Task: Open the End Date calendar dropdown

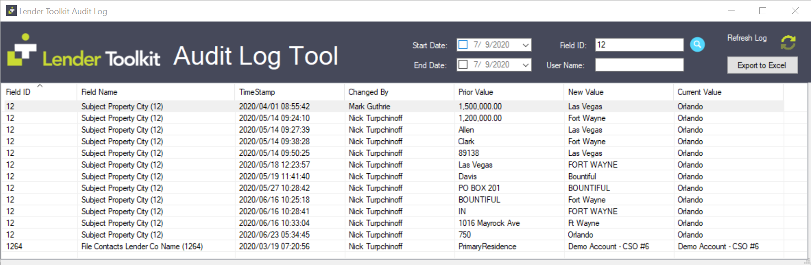Action: tap(526, 65)
